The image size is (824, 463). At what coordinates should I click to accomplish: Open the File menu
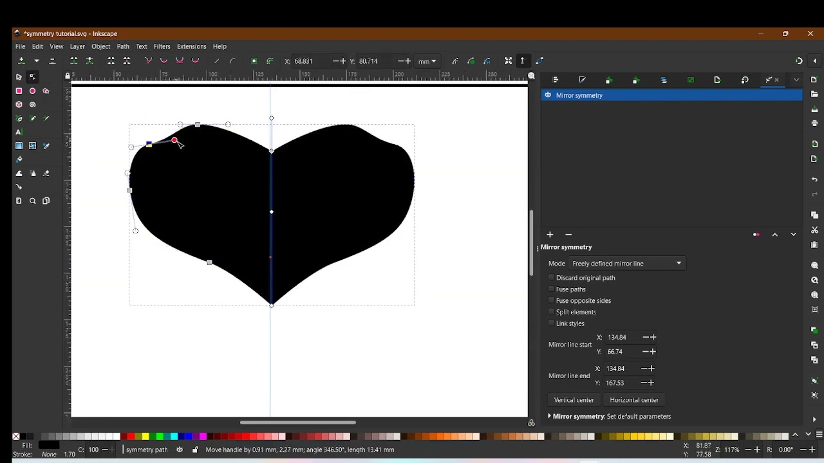tap(21, 46)
